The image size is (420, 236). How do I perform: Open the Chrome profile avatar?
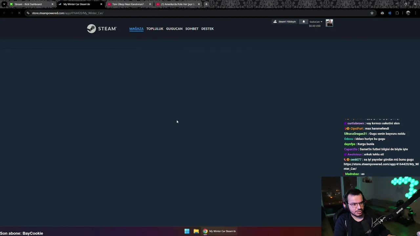tap(408, 13)
